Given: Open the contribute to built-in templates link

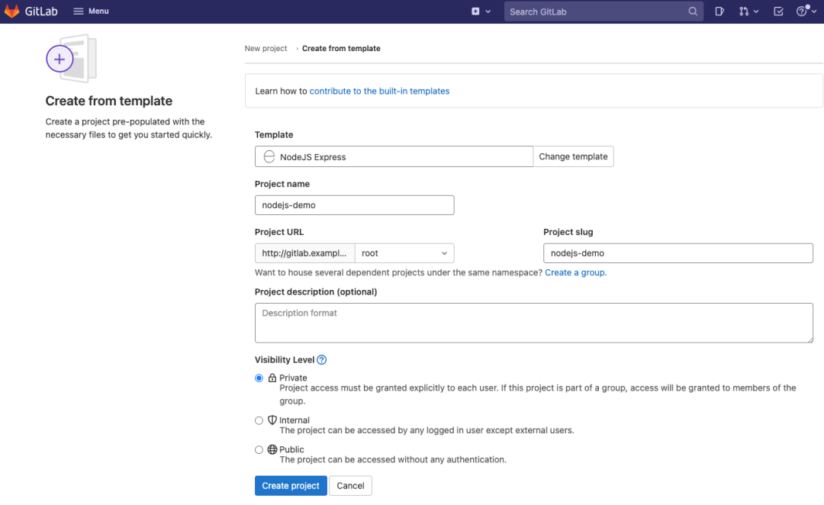Looking at the screenshot, I should coord(379,91).
